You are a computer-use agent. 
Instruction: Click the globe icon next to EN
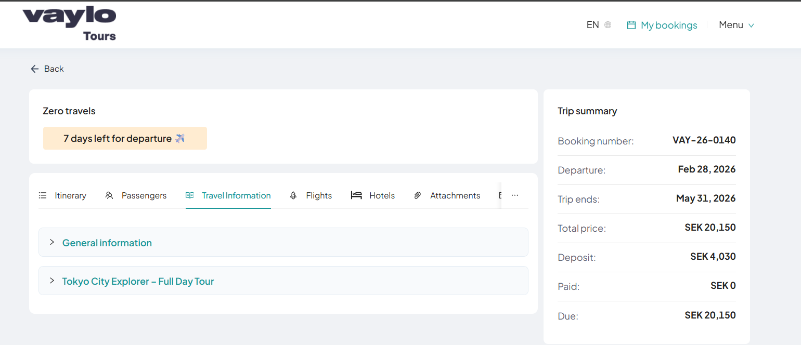609,24
